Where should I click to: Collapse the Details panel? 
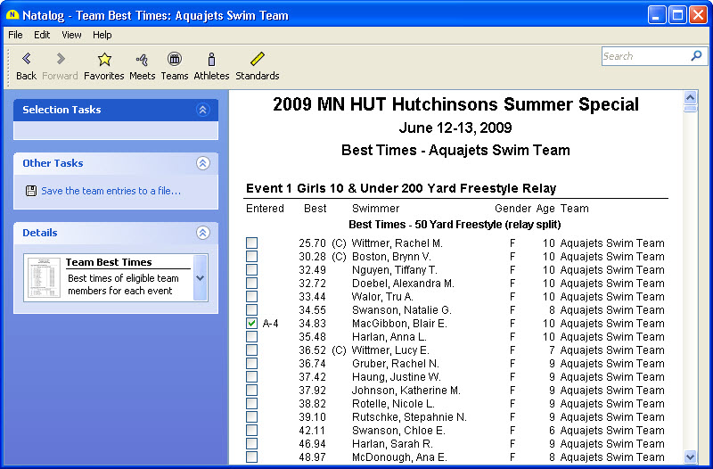(x=203, y=233)
